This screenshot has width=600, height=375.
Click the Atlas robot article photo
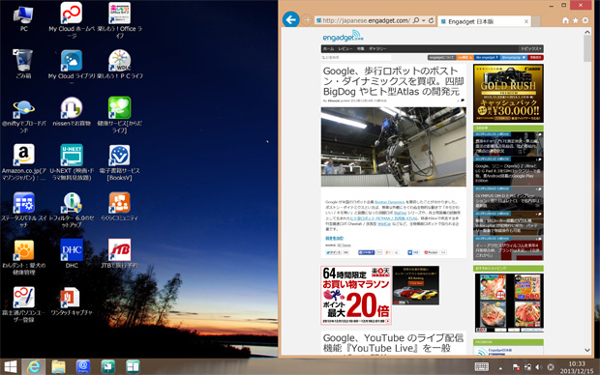(393, 147)
